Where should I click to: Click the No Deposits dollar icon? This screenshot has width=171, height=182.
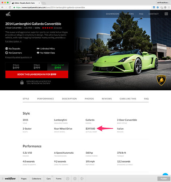[7, 48]
